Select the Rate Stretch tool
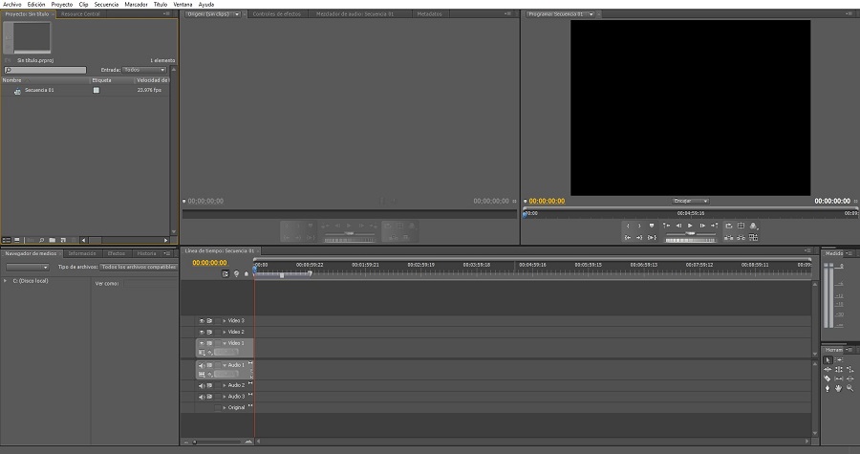 pos(849,370)
